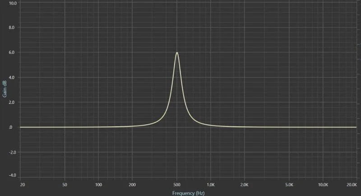361x196 pixels.
Task: Click the 1.0K frequency axis label
Action: click(x=210, y=185)
